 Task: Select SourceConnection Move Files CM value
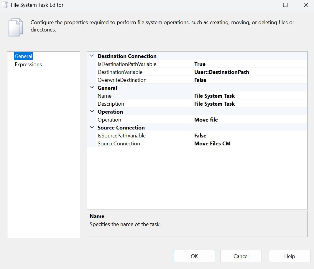point(250,144)
